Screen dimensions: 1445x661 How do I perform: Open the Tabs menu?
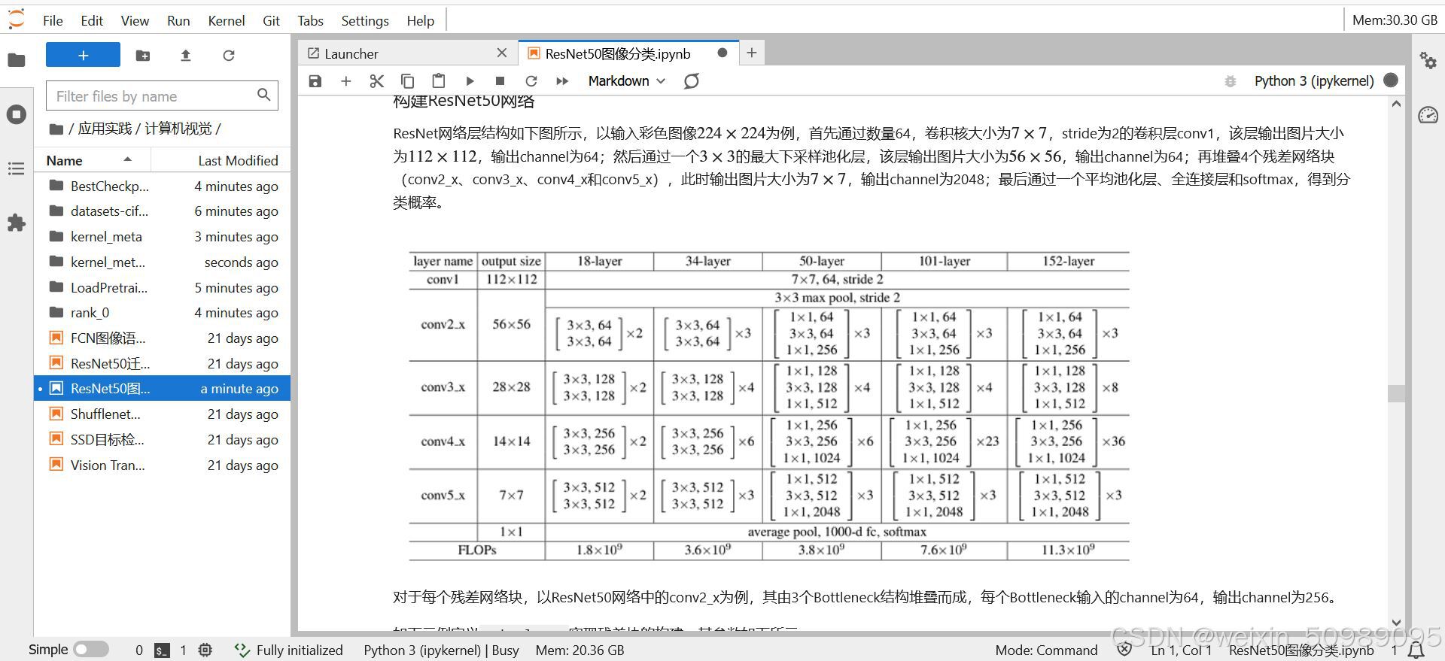pos(310,20)
